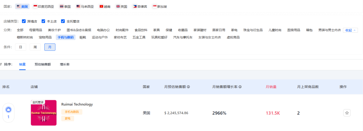This screenshot has height=131, width=363.
Task: Uncheck the 本土店 store type checkbox
Action: (43, 21)
